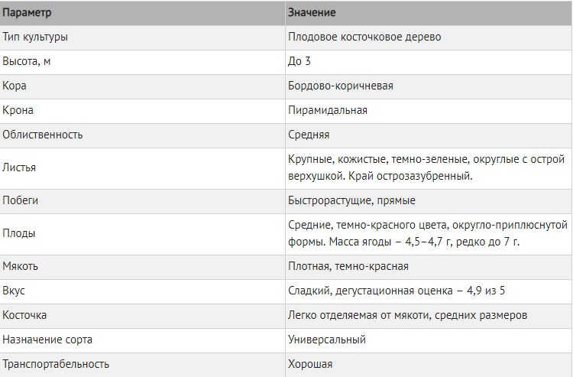573x377 pixels.
Task: Click the 'Плодовое косточковое дерево' value
Action: tap(364, 36)
